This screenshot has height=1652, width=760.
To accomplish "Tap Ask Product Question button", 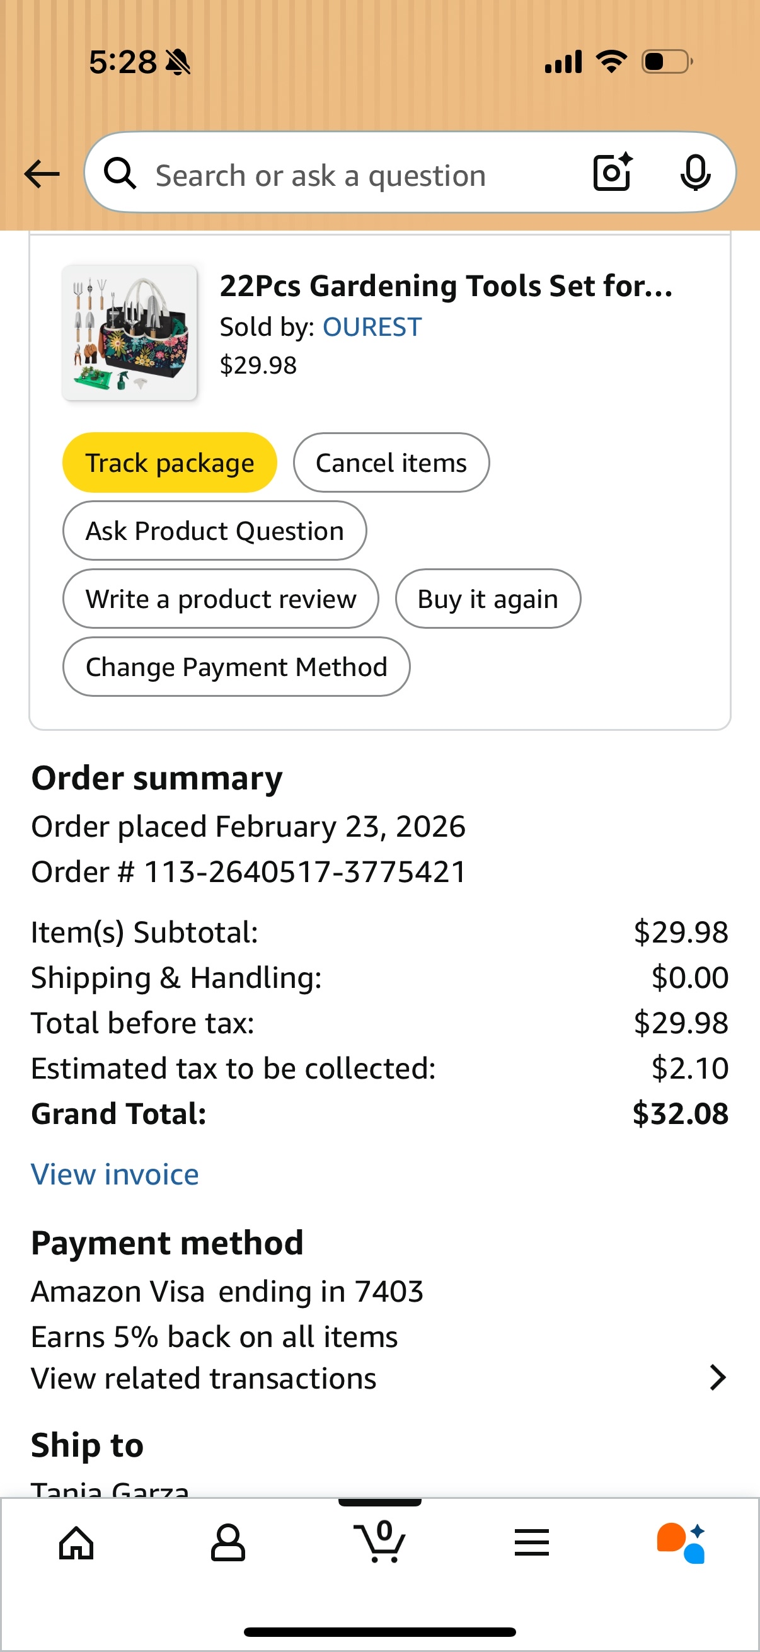I will (x=214, y=531).
